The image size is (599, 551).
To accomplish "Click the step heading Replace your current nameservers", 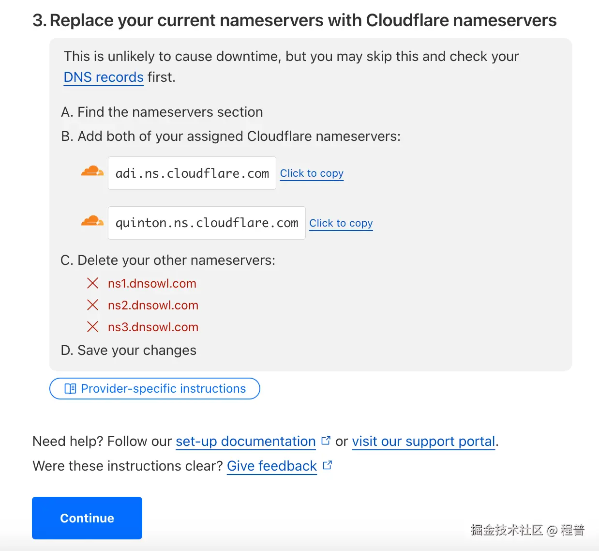I will [x=294, y=20].
